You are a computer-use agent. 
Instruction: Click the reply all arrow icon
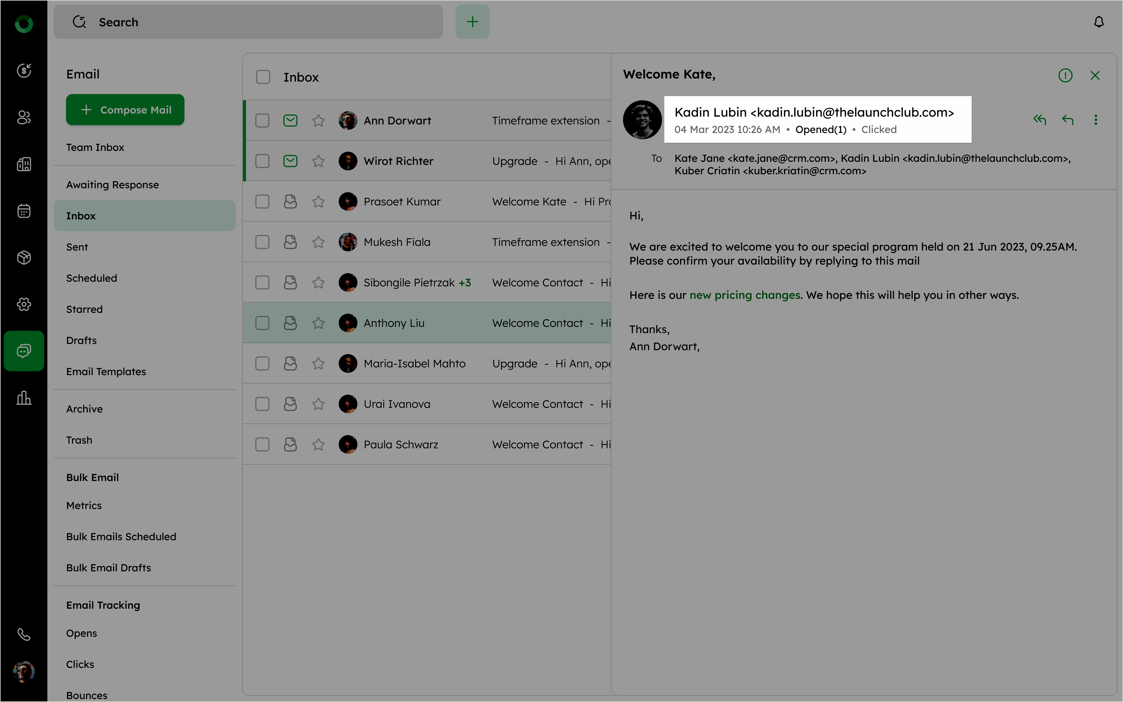click(1039, 120)
